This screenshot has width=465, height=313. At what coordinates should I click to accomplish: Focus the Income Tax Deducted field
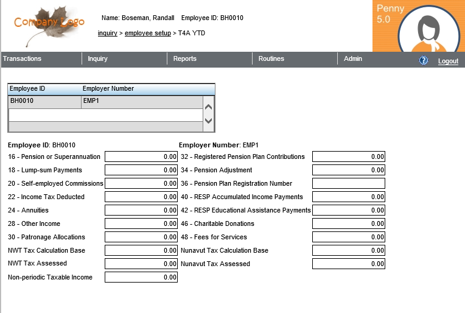pyautogui.click(x=141, y=197)
